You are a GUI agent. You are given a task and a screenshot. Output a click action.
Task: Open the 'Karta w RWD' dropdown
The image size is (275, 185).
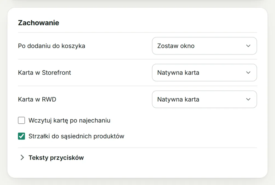coord(204,99)
